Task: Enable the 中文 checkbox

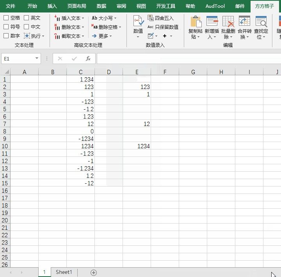Action: point(27,27)
